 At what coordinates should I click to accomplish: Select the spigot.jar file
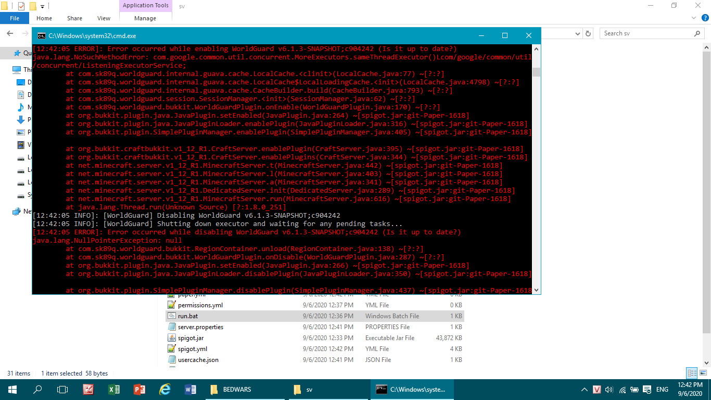click(x=191, y=338)
